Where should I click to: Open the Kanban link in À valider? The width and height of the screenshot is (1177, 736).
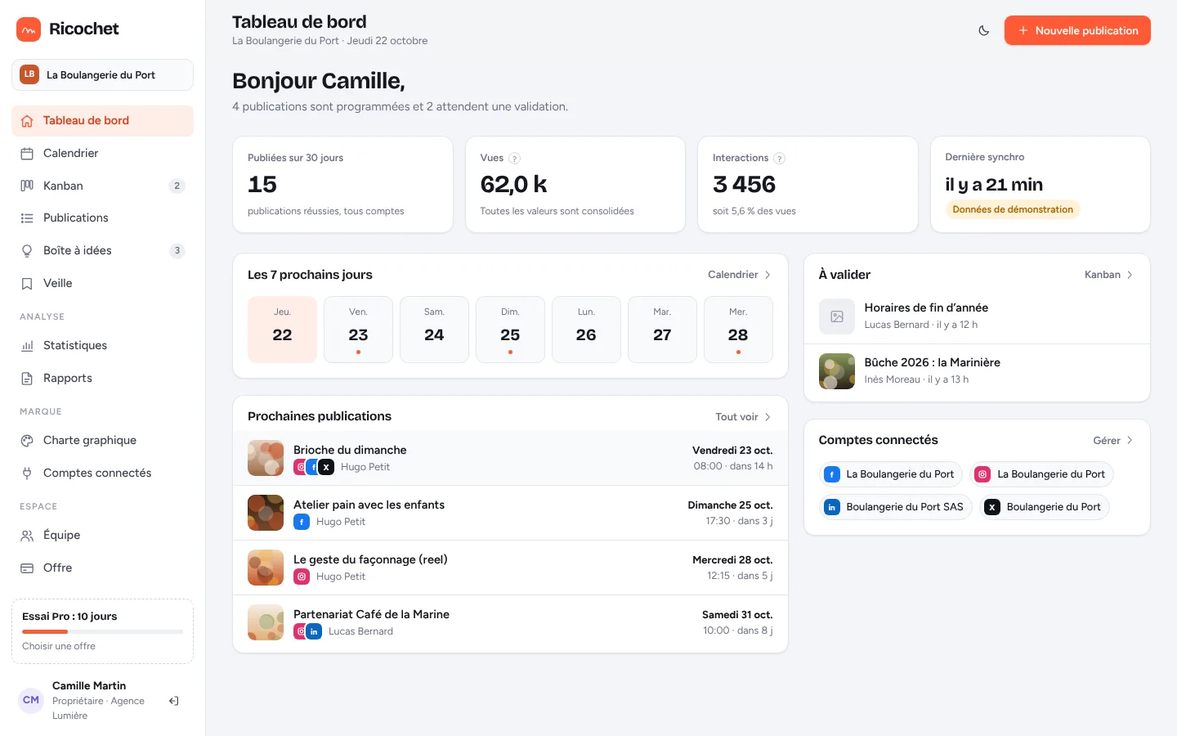(1109, 275)
